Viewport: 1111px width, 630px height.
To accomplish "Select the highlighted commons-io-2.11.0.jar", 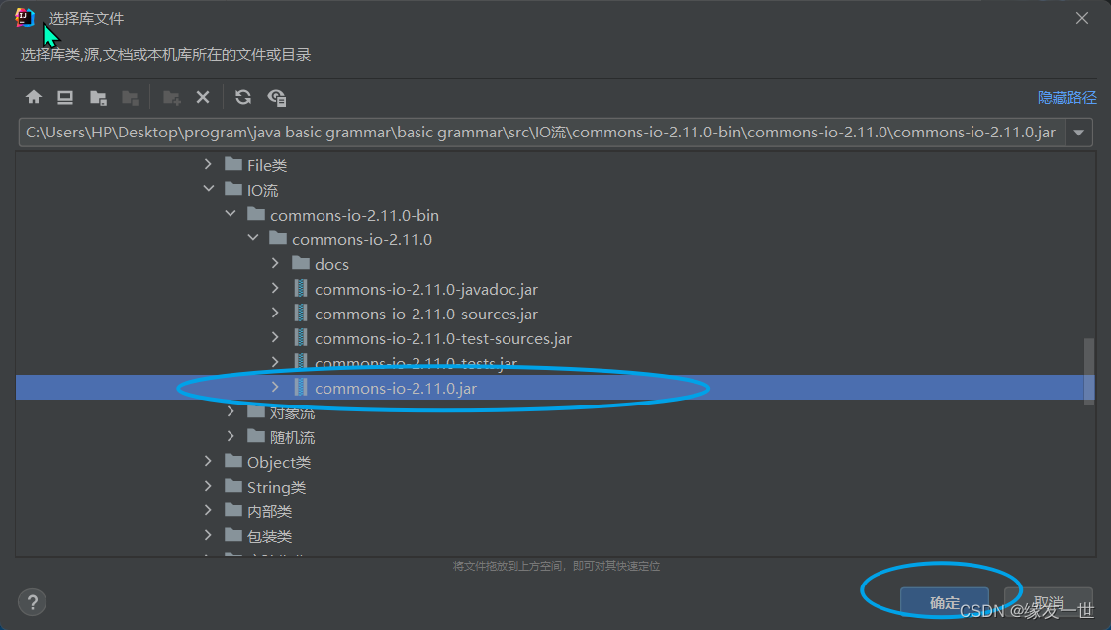I will (x=396, y=388).
